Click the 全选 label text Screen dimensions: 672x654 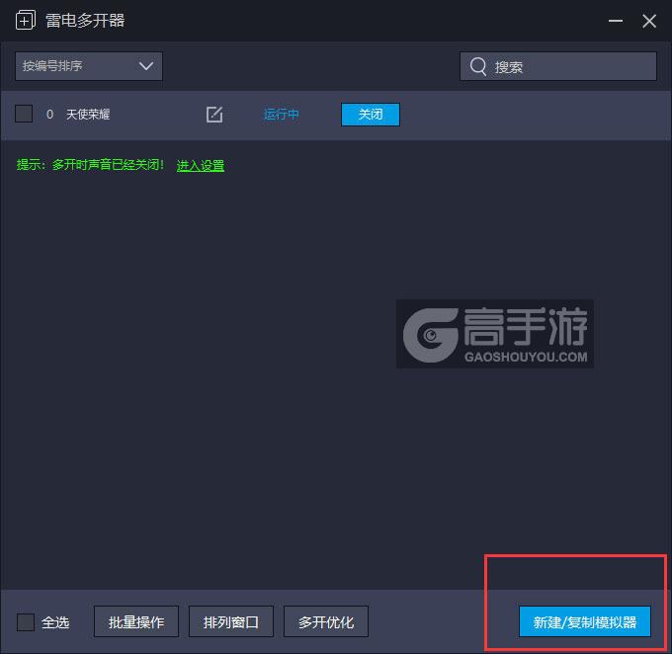(55, 622)
